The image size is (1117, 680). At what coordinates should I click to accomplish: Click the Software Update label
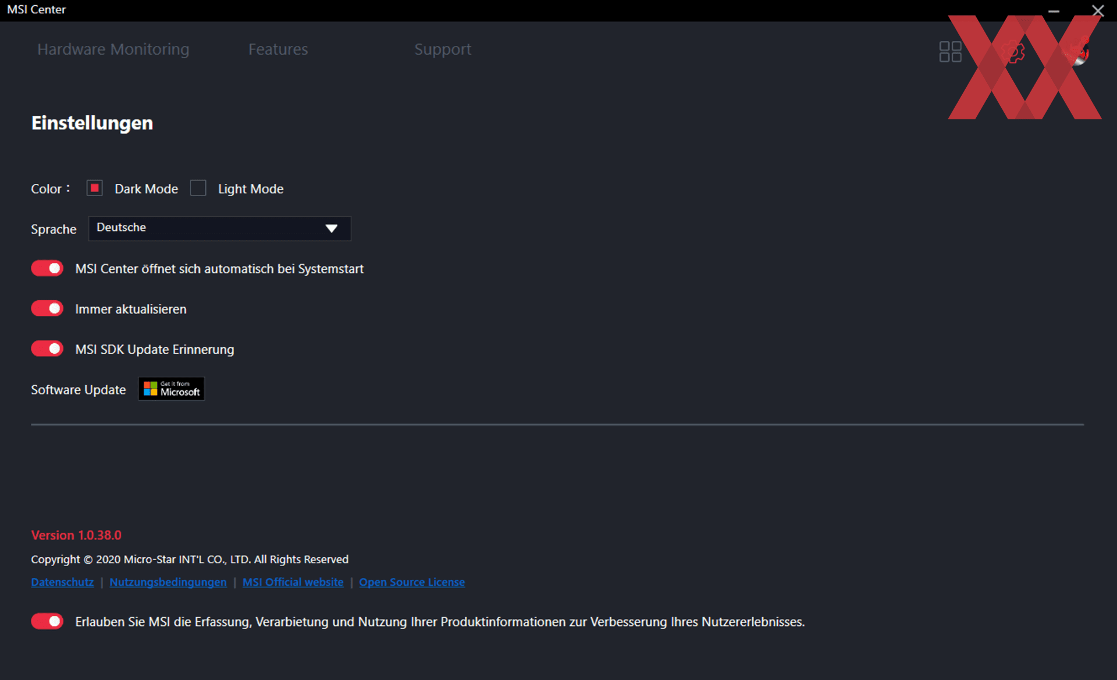coord(79,390)
